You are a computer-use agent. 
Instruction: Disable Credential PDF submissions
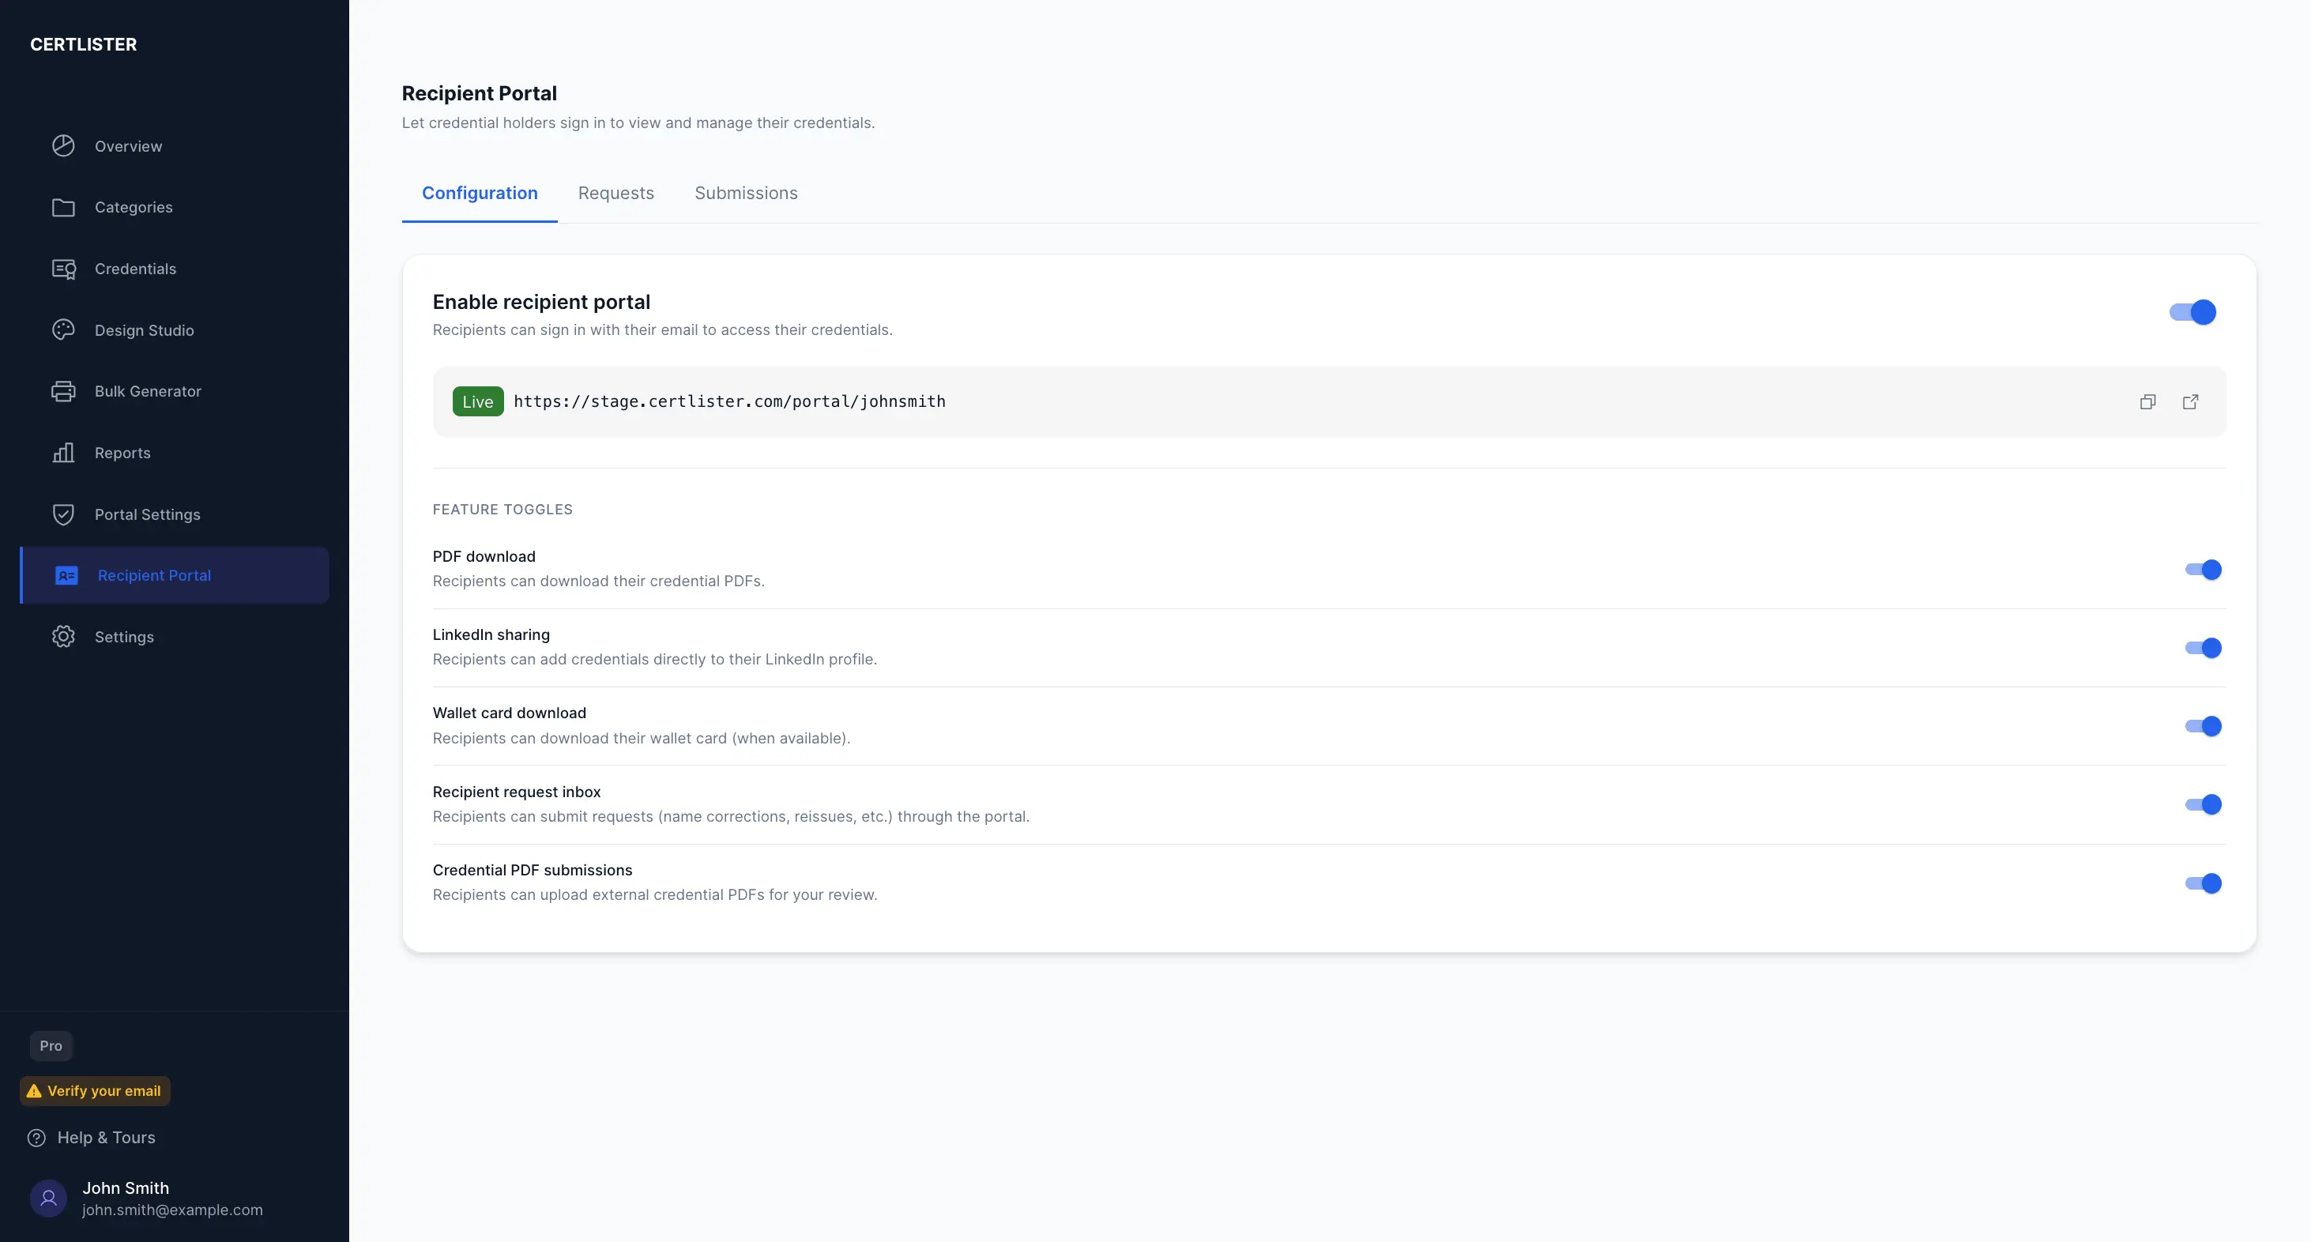tap(2204, 883)
